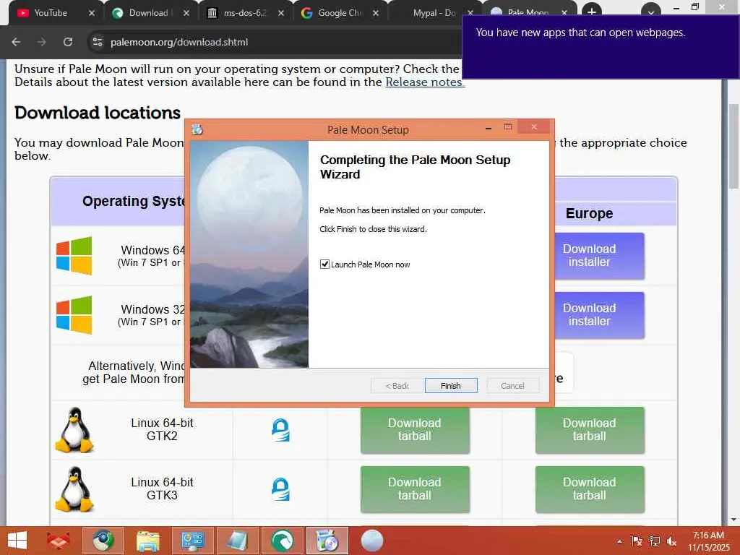The image size is (740, 555).
Task: Reload the palemoon.org page
Action: pyautogui.click(x=68, y=42)
